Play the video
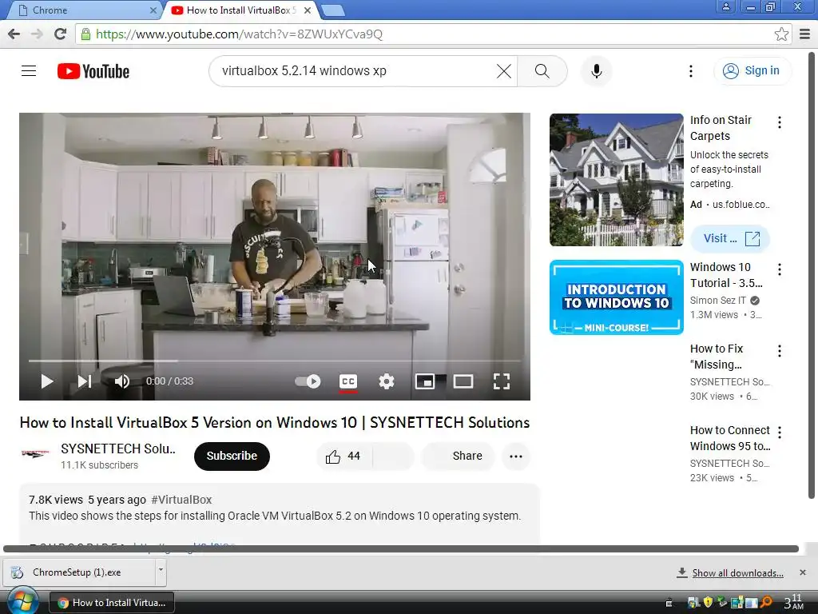The height and width of the screenshot is (614, 818). click(47, 381)
